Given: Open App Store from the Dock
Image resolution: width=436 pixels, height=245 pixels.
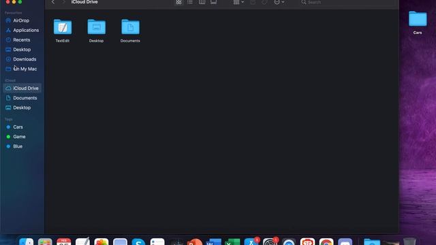Looking at the screenshot, I should [x=251, y=241].
